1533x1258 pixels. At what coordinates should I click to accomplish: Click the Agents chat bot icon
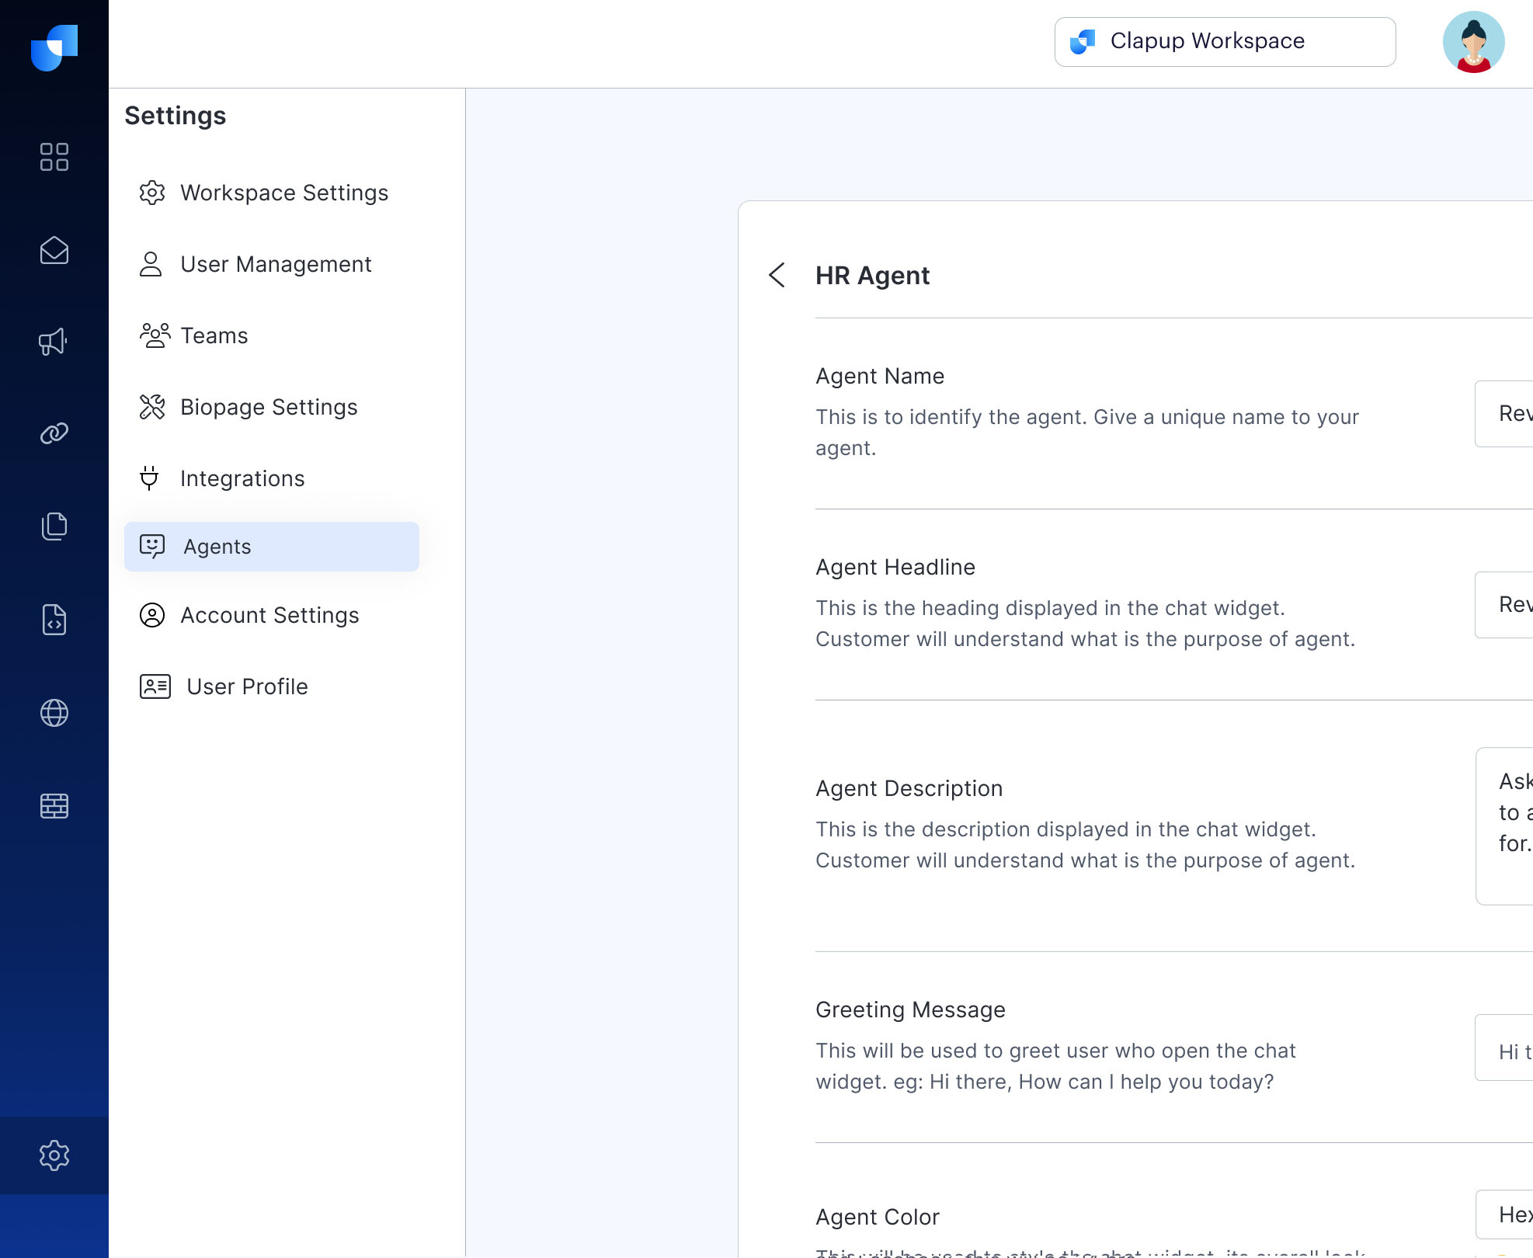click(152, 547)
